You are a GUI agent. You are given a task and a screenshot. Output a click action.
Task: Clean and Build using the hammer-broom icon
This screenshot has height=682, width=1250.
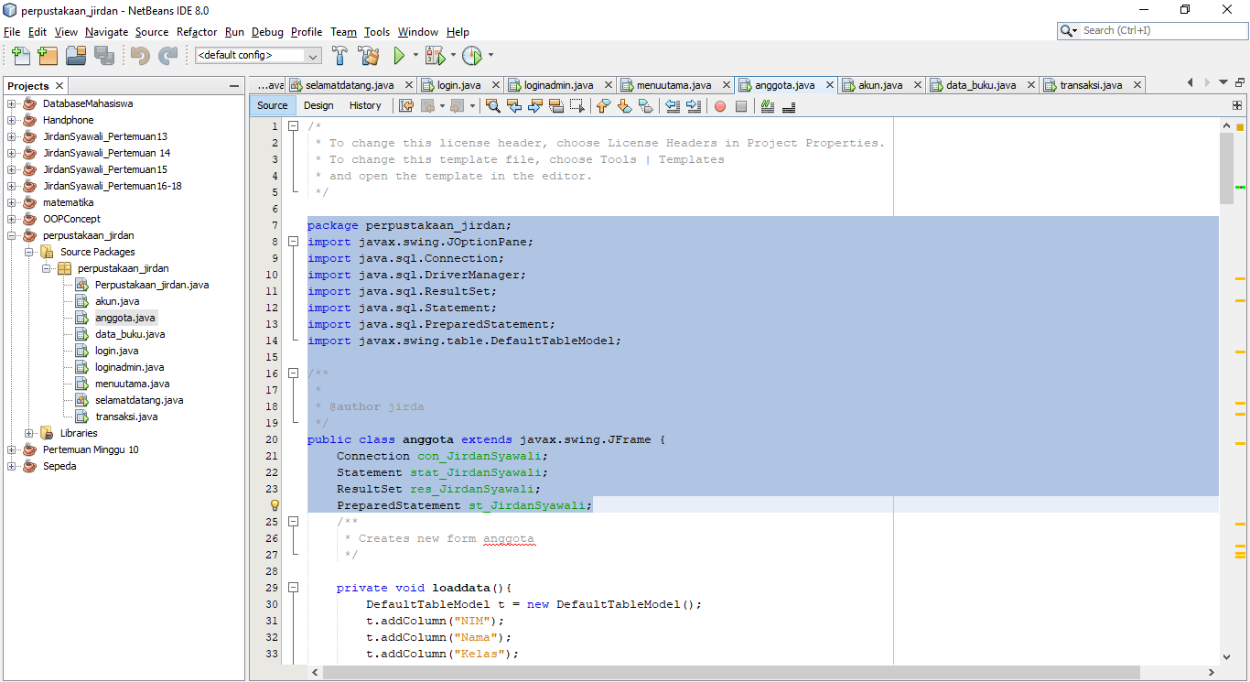click(x=369, y=56)
